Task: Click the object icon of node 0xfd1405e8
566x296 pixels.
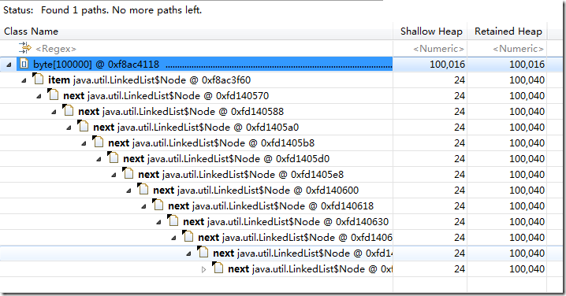Action: coord(128,173)
